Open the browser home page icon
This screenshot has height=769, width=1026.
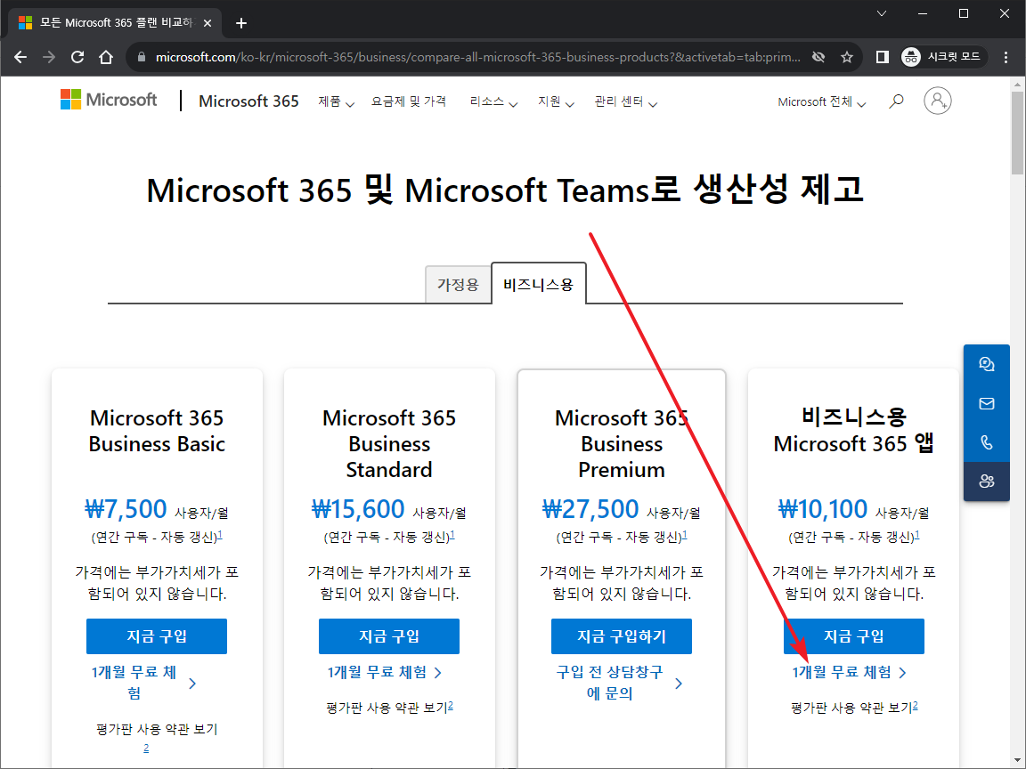click(x=106, y=57)
